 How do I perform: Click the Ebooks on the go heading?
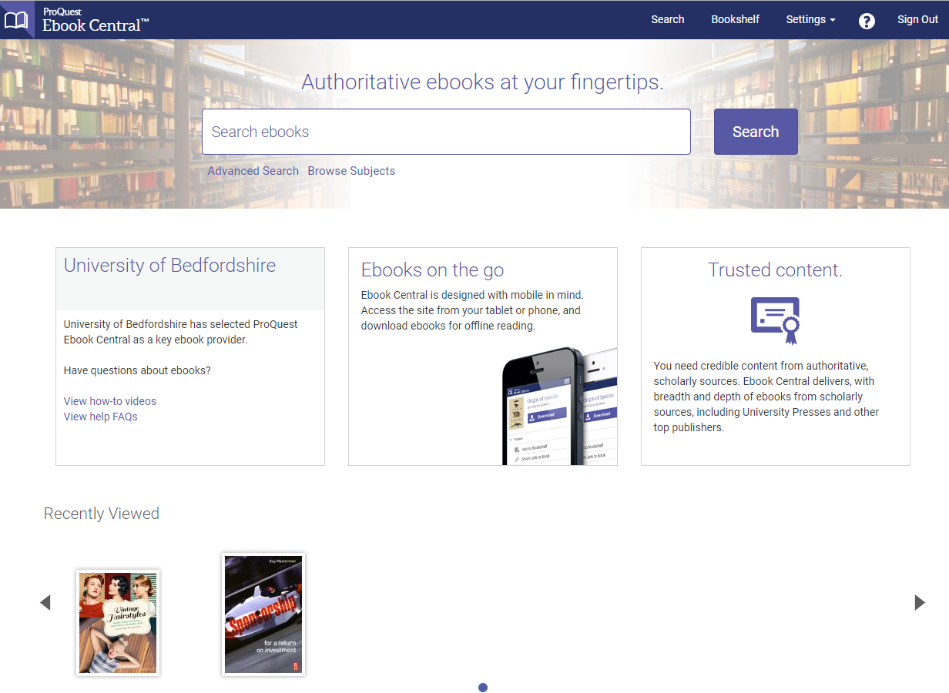432,270
